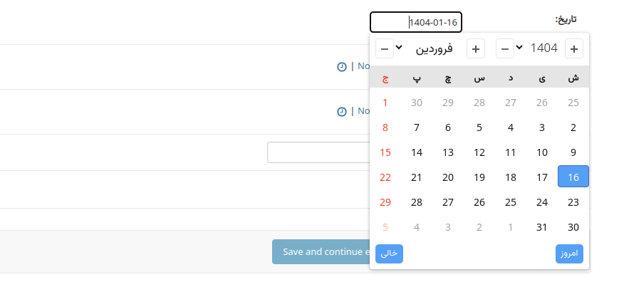Increase the year with the plus button
This screenshot has width=619, height=287.
[x=574, y=48]
